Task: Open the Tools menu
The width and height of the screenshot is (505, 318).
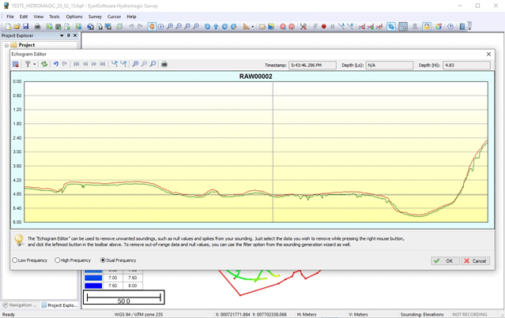Action: pos(55,17)
